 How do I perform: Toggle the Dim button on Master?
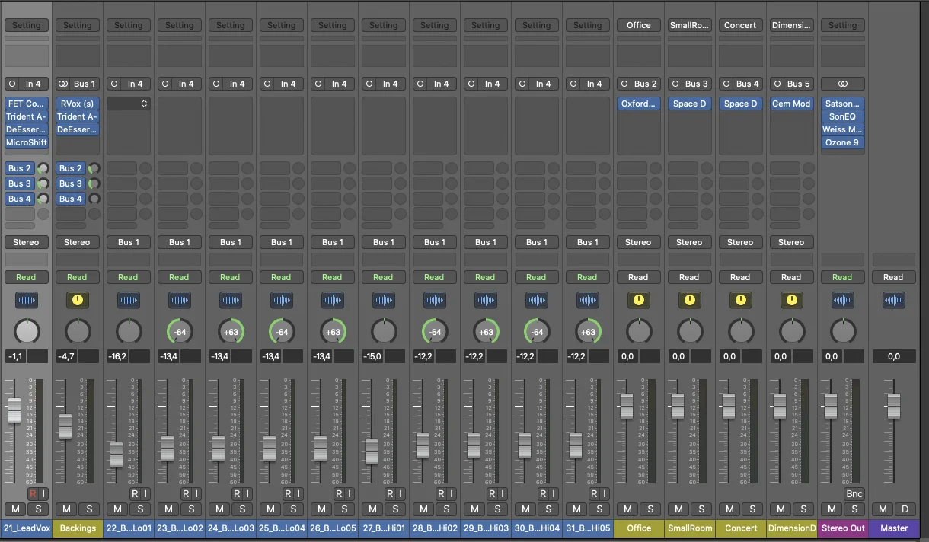tap(905, 509)
